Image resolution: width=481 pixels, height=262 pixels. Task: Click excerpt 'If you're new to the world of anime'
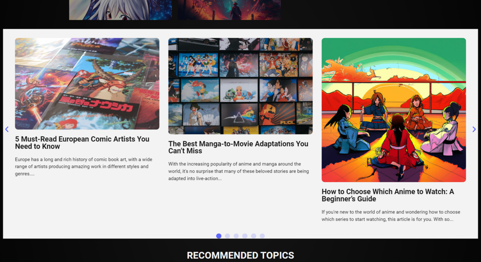[391, 216]
